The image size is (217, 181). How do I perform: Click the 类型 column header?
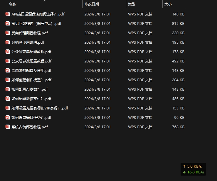tap(132, 4)
